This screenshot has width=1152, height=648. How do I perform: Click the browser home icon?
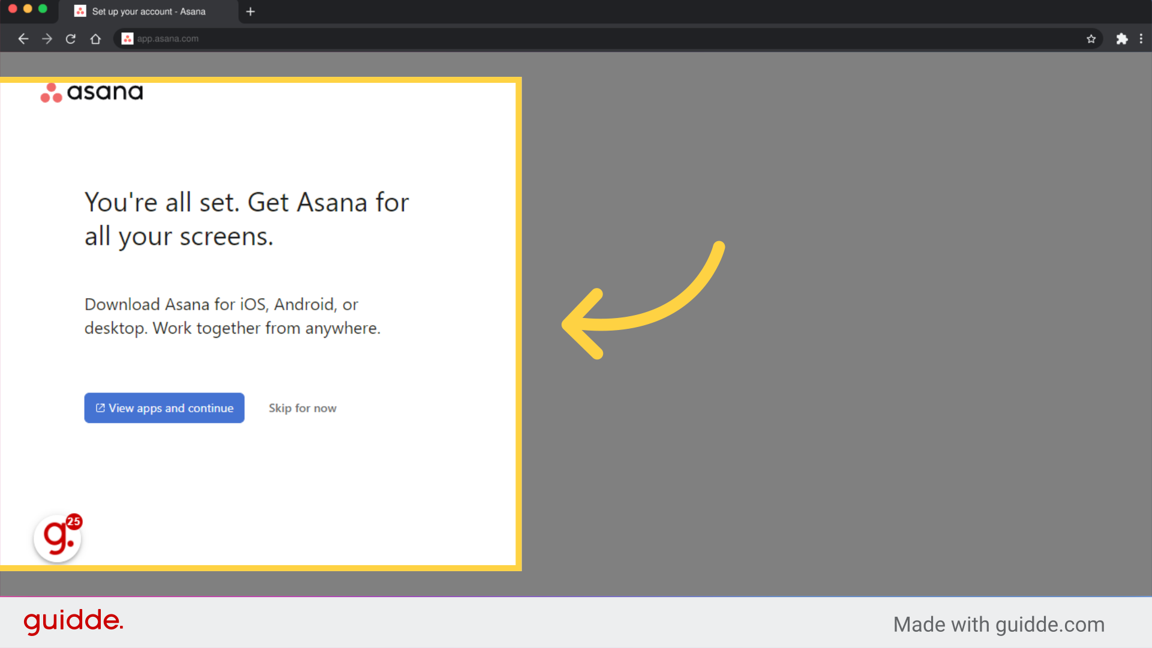pos(95,38)
